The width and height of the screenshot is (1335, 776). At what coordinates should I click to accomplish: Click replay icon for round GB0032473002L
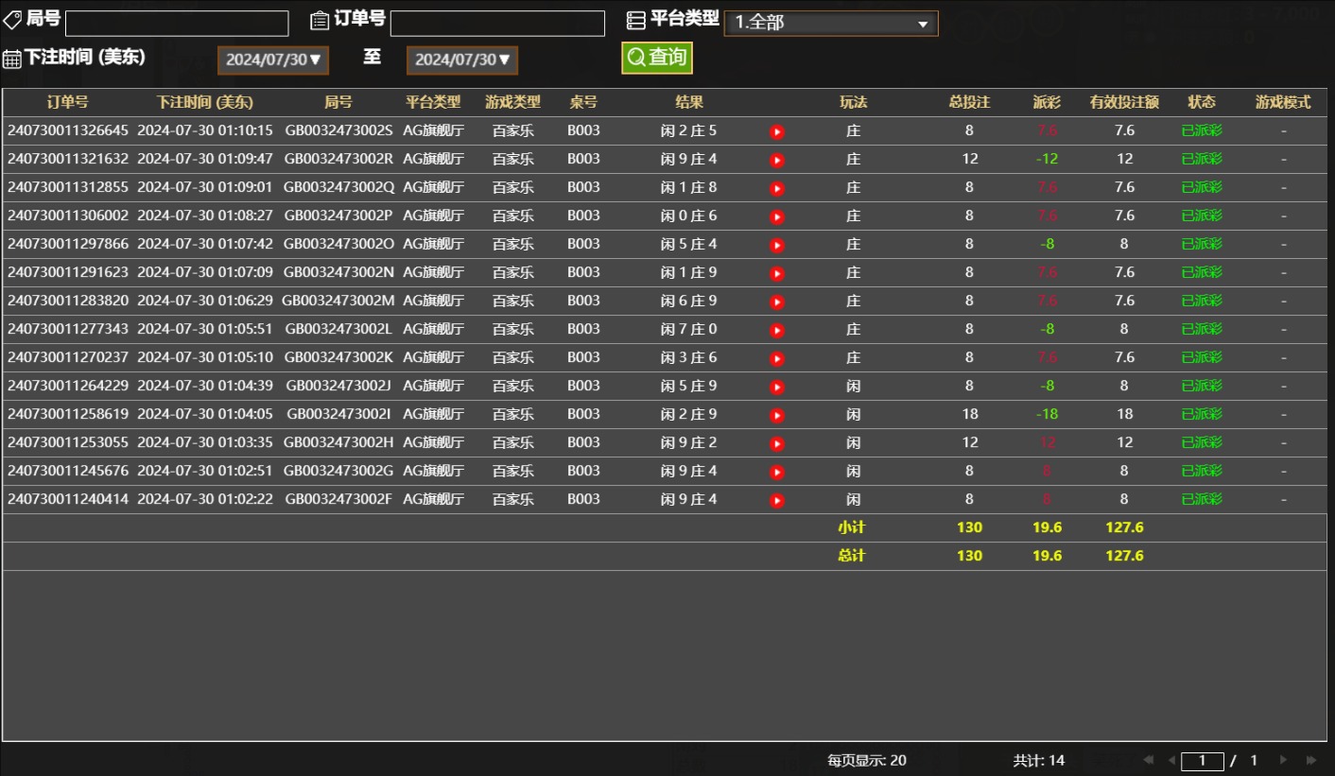777,331
